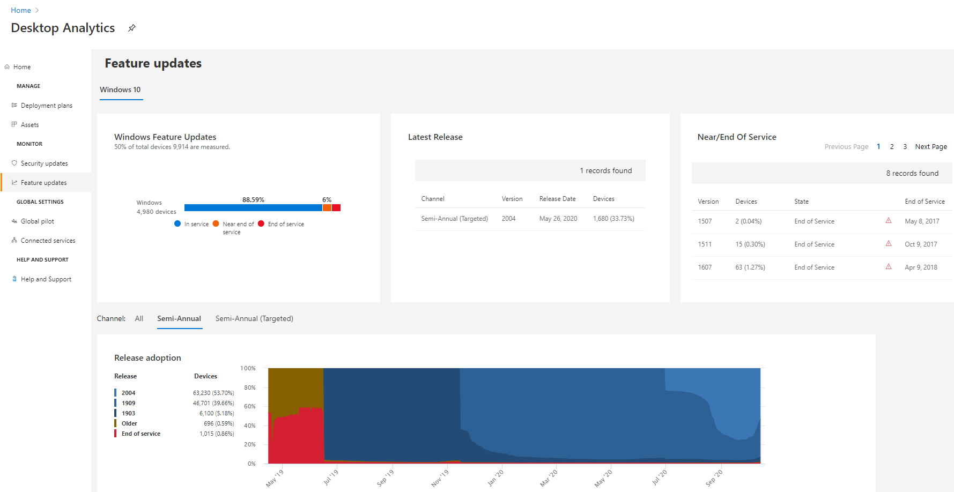The image size is (954, 492).
Task: Select the Semi-Annual channel tab
Action: pos(179,318)
